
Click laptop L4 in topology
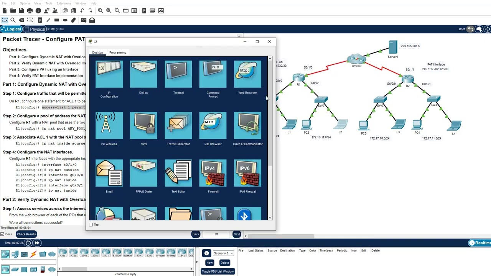[x=454, y=126]
